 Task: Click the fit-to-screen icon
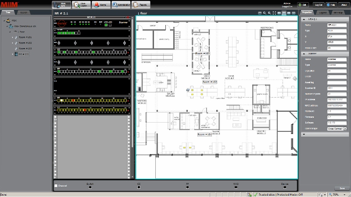click(x=275, y=13)
